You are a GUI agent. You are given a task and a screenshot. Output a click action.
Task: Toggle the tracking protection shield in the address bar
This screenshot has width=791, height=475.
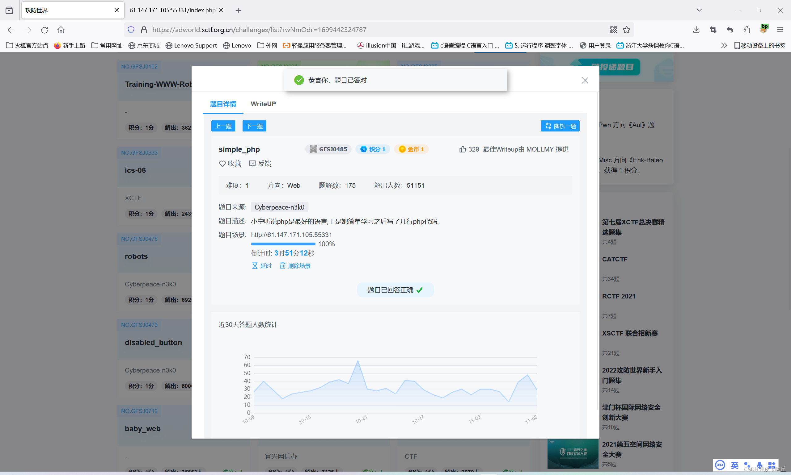coord(131,29)
